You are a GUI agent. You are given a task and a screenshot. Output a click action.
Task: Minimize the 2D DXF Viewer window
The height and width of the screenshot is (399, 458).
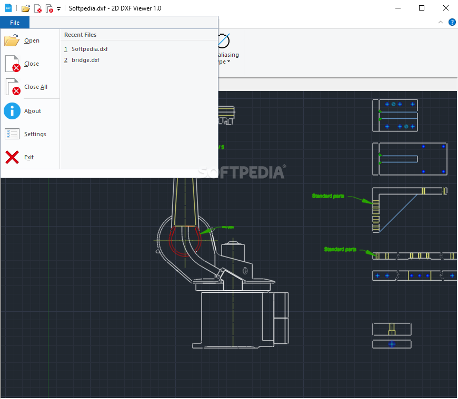click(398, 8)
